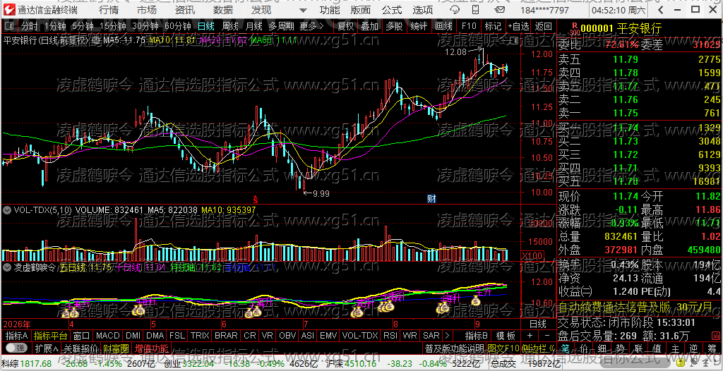Click the red S marker below the chart
This screenshot has width=723, height=371.
(254, 199)
